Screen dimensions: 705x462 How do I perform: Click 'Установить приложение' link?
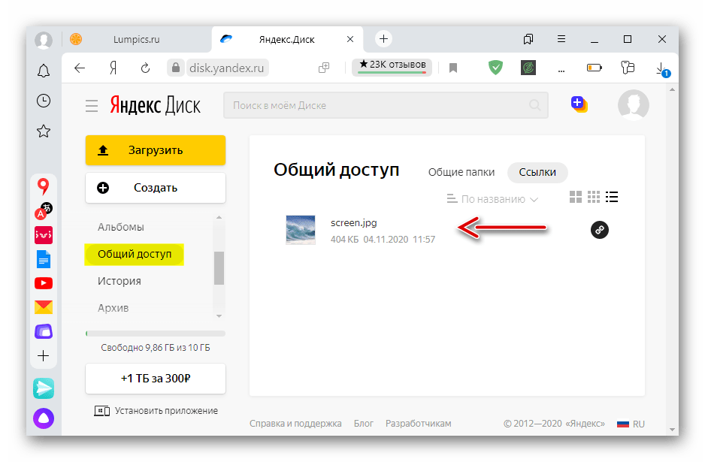pyautogui.click(x=156, y=411)
